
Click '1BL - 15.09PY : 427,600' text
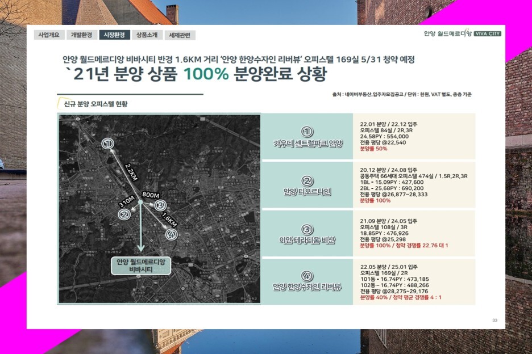[392, 182]
